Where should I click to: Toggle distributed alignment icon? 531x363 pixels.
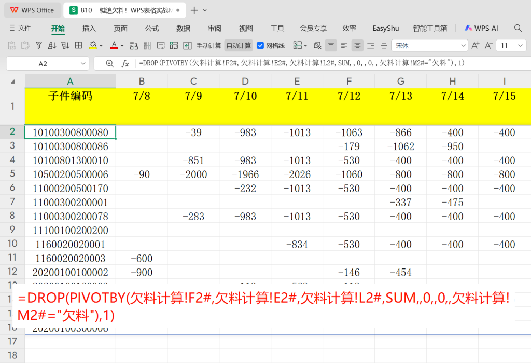coord(384,46)
